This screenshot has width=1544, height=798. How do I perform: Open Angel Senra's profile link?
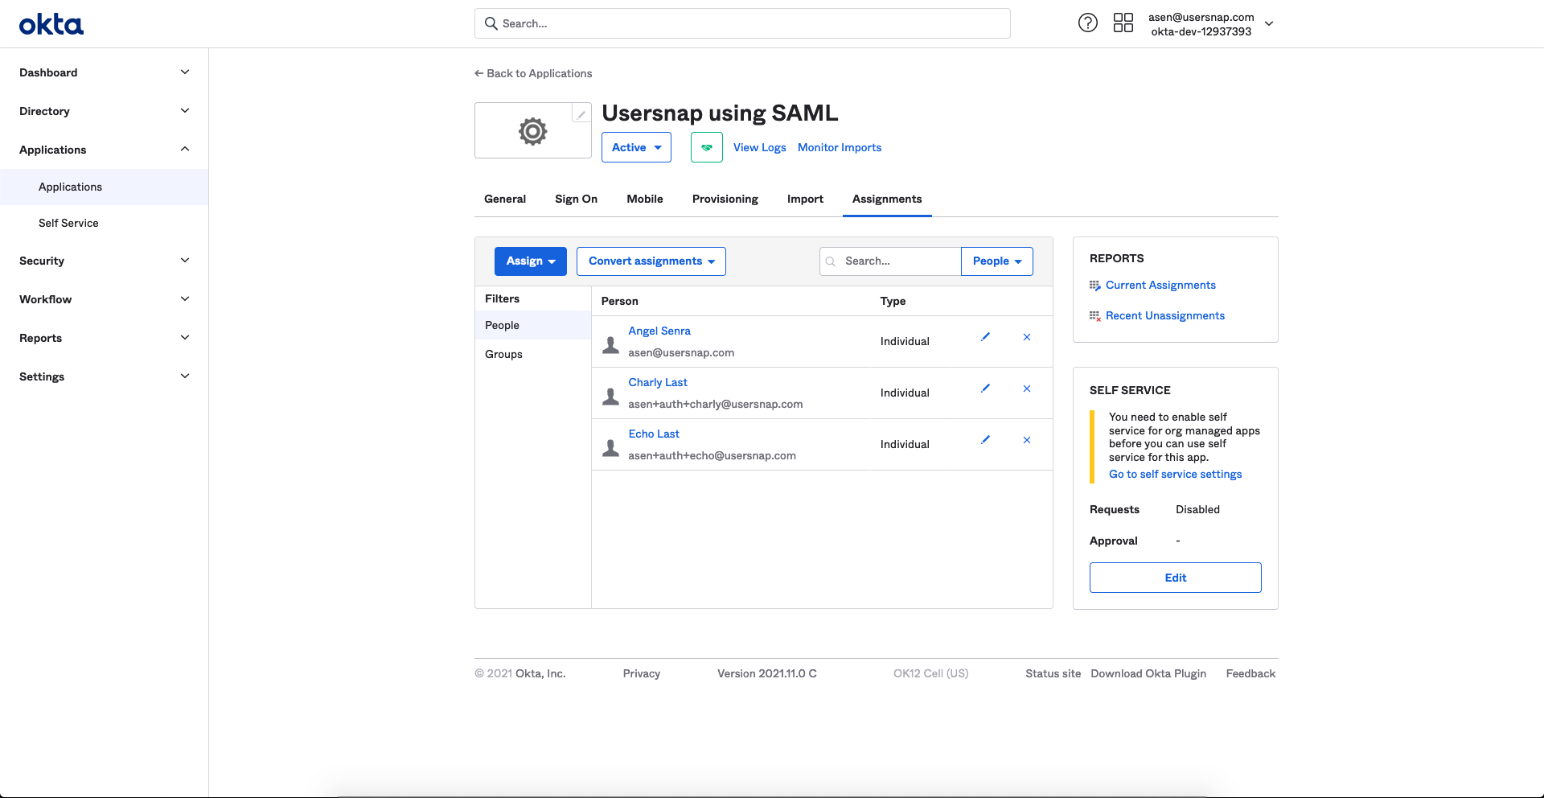659,331
